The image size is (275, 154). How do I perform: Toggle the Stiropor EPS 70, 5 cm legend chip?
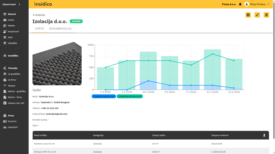(130, 96)
